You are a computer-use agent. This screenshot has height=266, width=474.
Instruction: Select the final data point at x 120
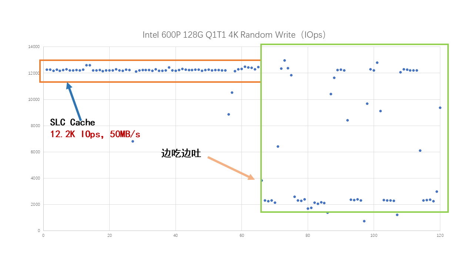click(440, 108)
